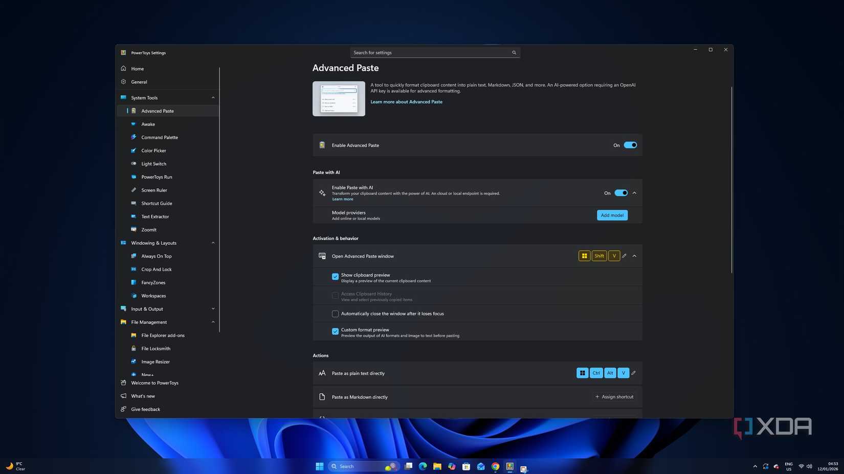Select the Color Picker eyedropper icon
844x474 pixels.
click(x=134, y=150)
